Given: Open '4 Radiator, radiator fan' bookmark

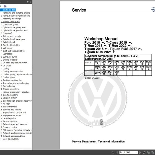Looking at the screenshot, I should click(11, 80).
